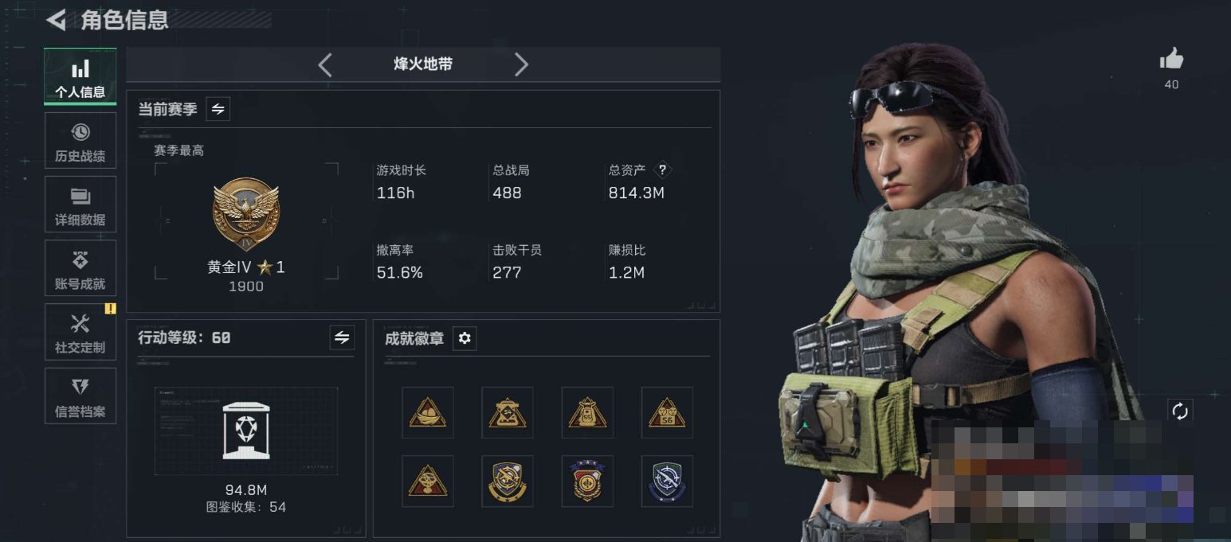This screenshot has height=542, width=1231.
Task: Open the 信誉档案 tab
Action: (80, 396)
